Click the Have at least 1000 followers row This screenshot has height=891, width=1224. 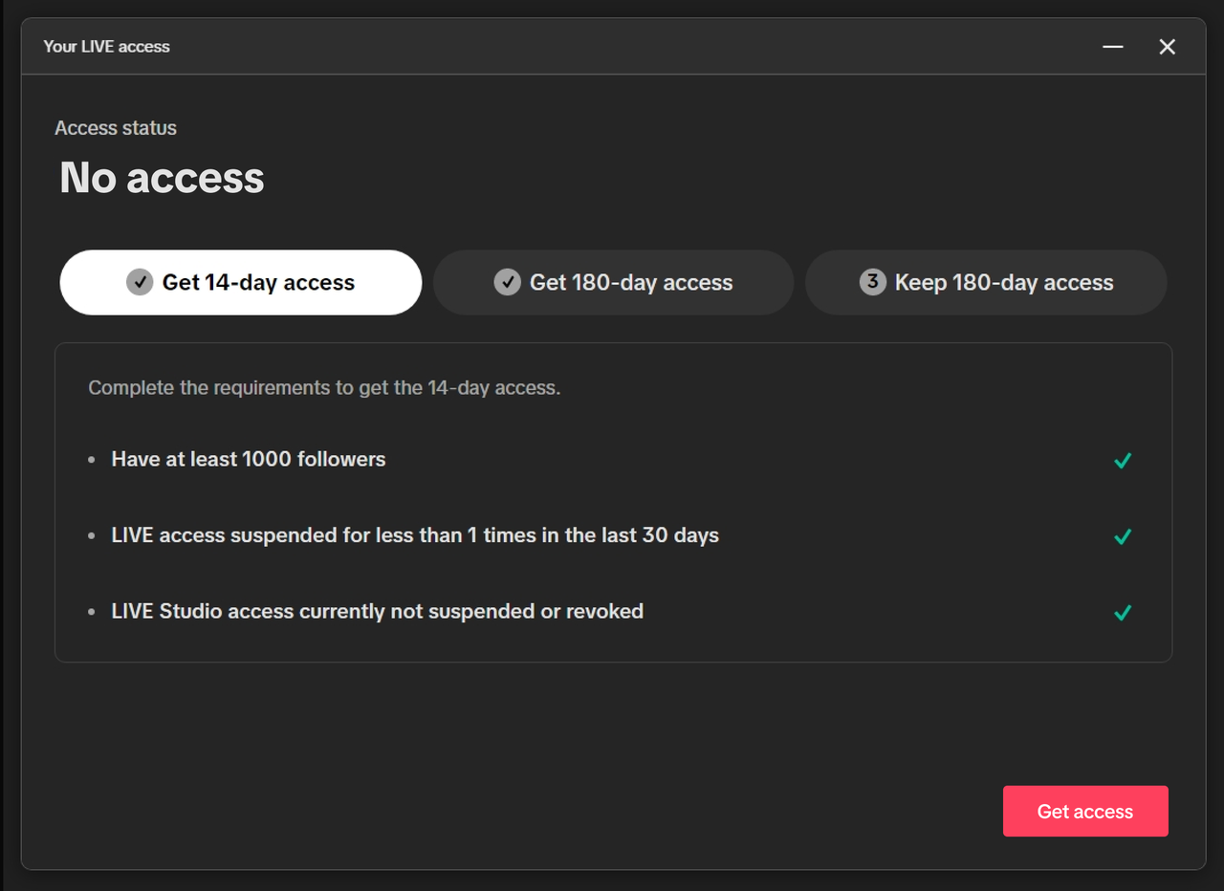point(248,460)
